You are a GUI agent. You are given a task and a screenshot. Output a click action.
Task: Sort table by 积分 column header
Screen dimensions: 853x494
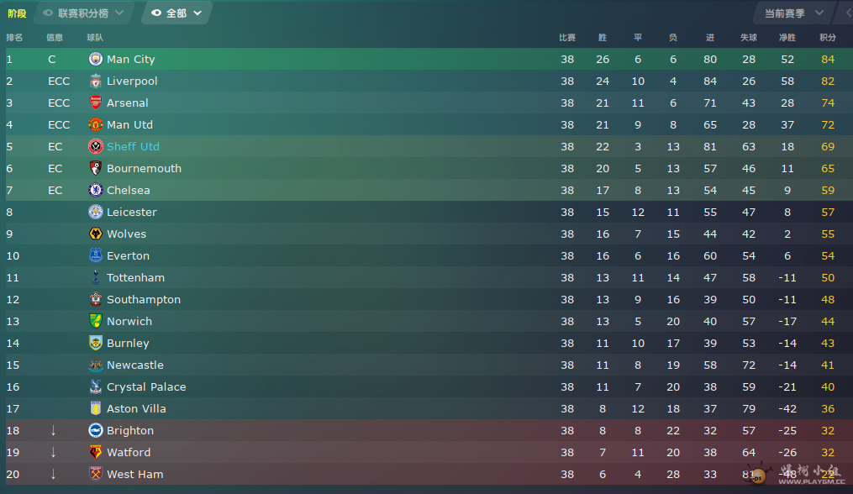click(828, 38)
